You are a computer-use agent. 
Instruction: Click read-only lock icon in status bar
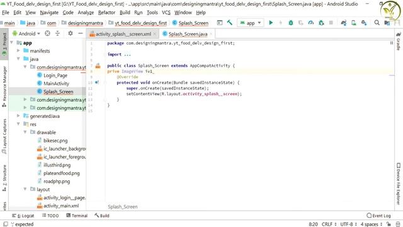(x=389, y=224)
